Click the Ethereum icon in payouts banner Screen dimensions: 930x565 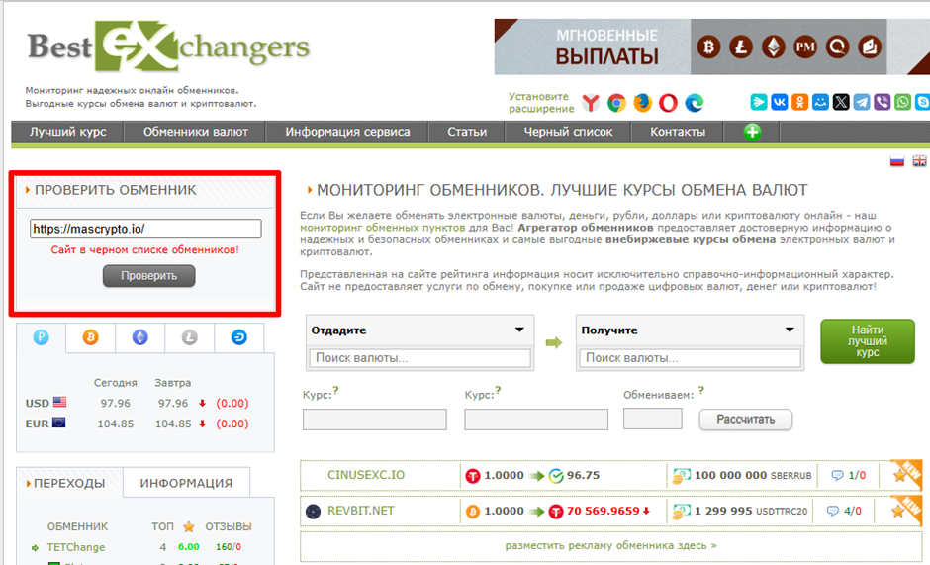pos(773,47)
